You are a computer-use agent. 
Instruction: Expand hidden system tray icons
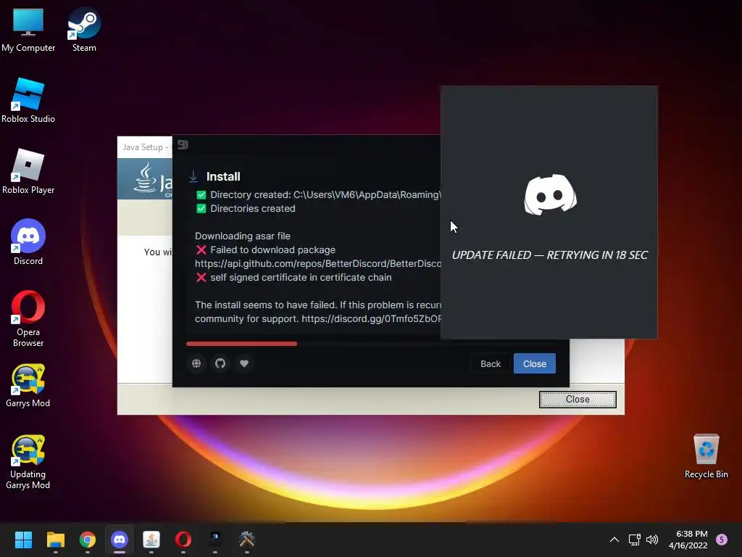[x=614, y=540]
